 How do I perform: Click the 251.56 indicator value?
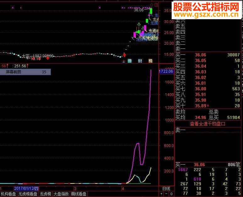tap(20, 66)
